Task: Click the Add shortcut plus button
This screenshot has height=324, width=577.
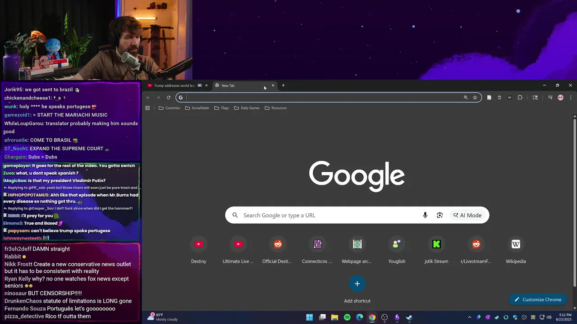Action: tap(357, 283)
